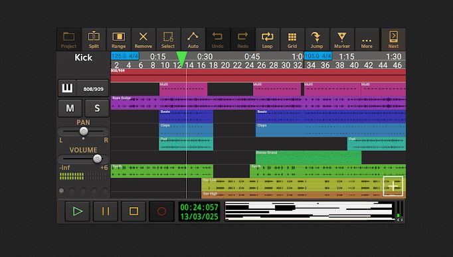The height and width of the screenshot is (257, 453).
Task: Click the green playhead marker
Action: coord(182,59)
